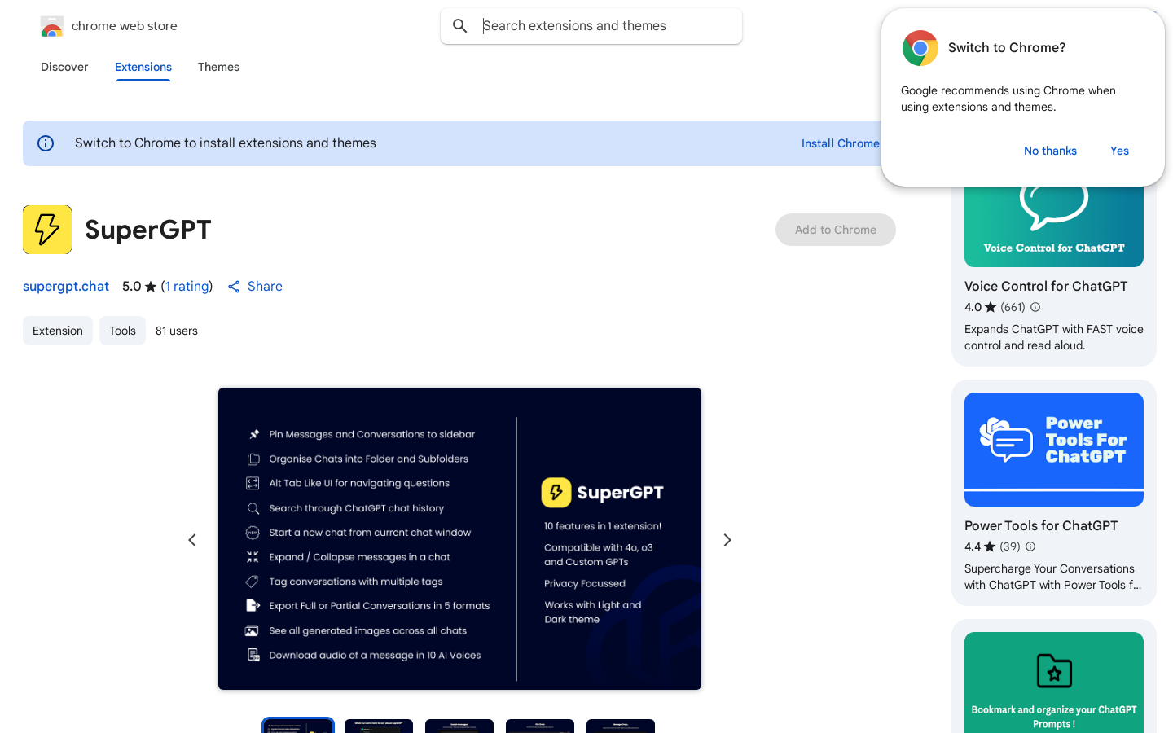Switch to the Themes tab
1173x733 pixels.
click(218, 67)
